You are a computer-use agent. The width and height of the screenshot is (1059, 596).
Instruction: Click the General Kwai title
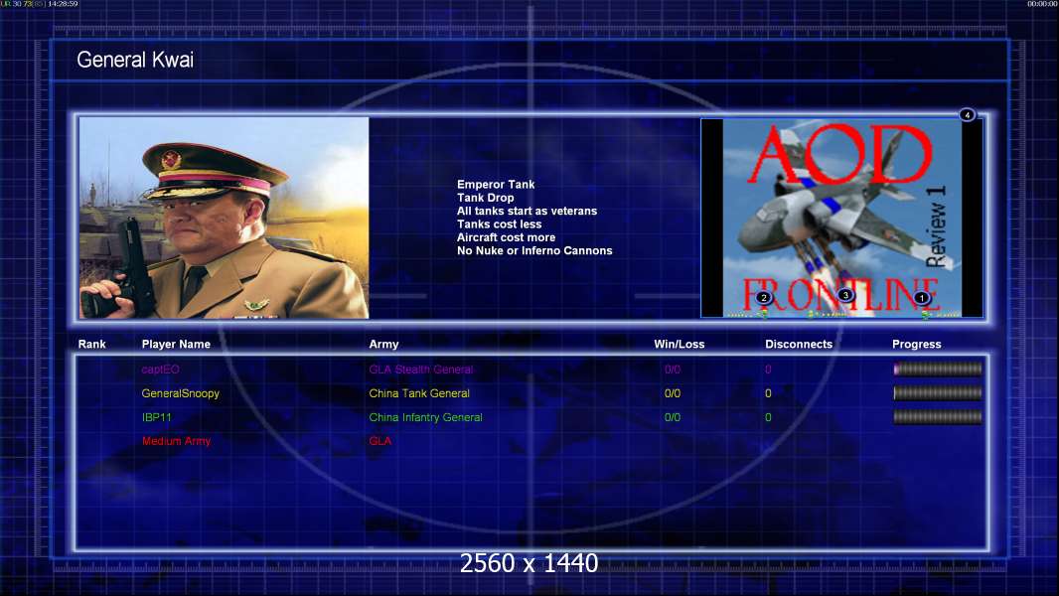(x=135, y=60)
